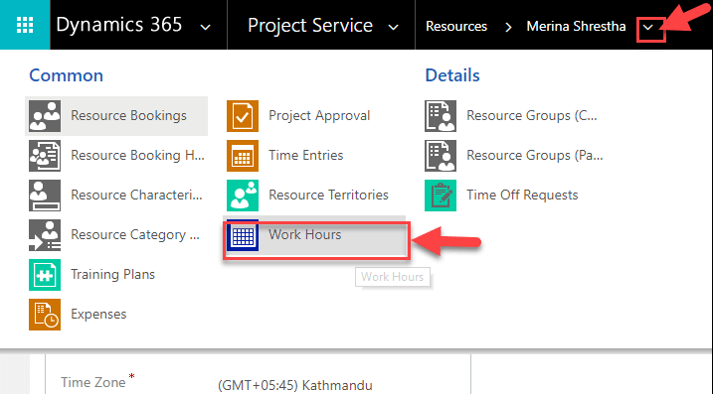The image size is (713, 394).
Task: Click the Resource Bookings icon
Action: pyautogui.click(x=45, y=116)
